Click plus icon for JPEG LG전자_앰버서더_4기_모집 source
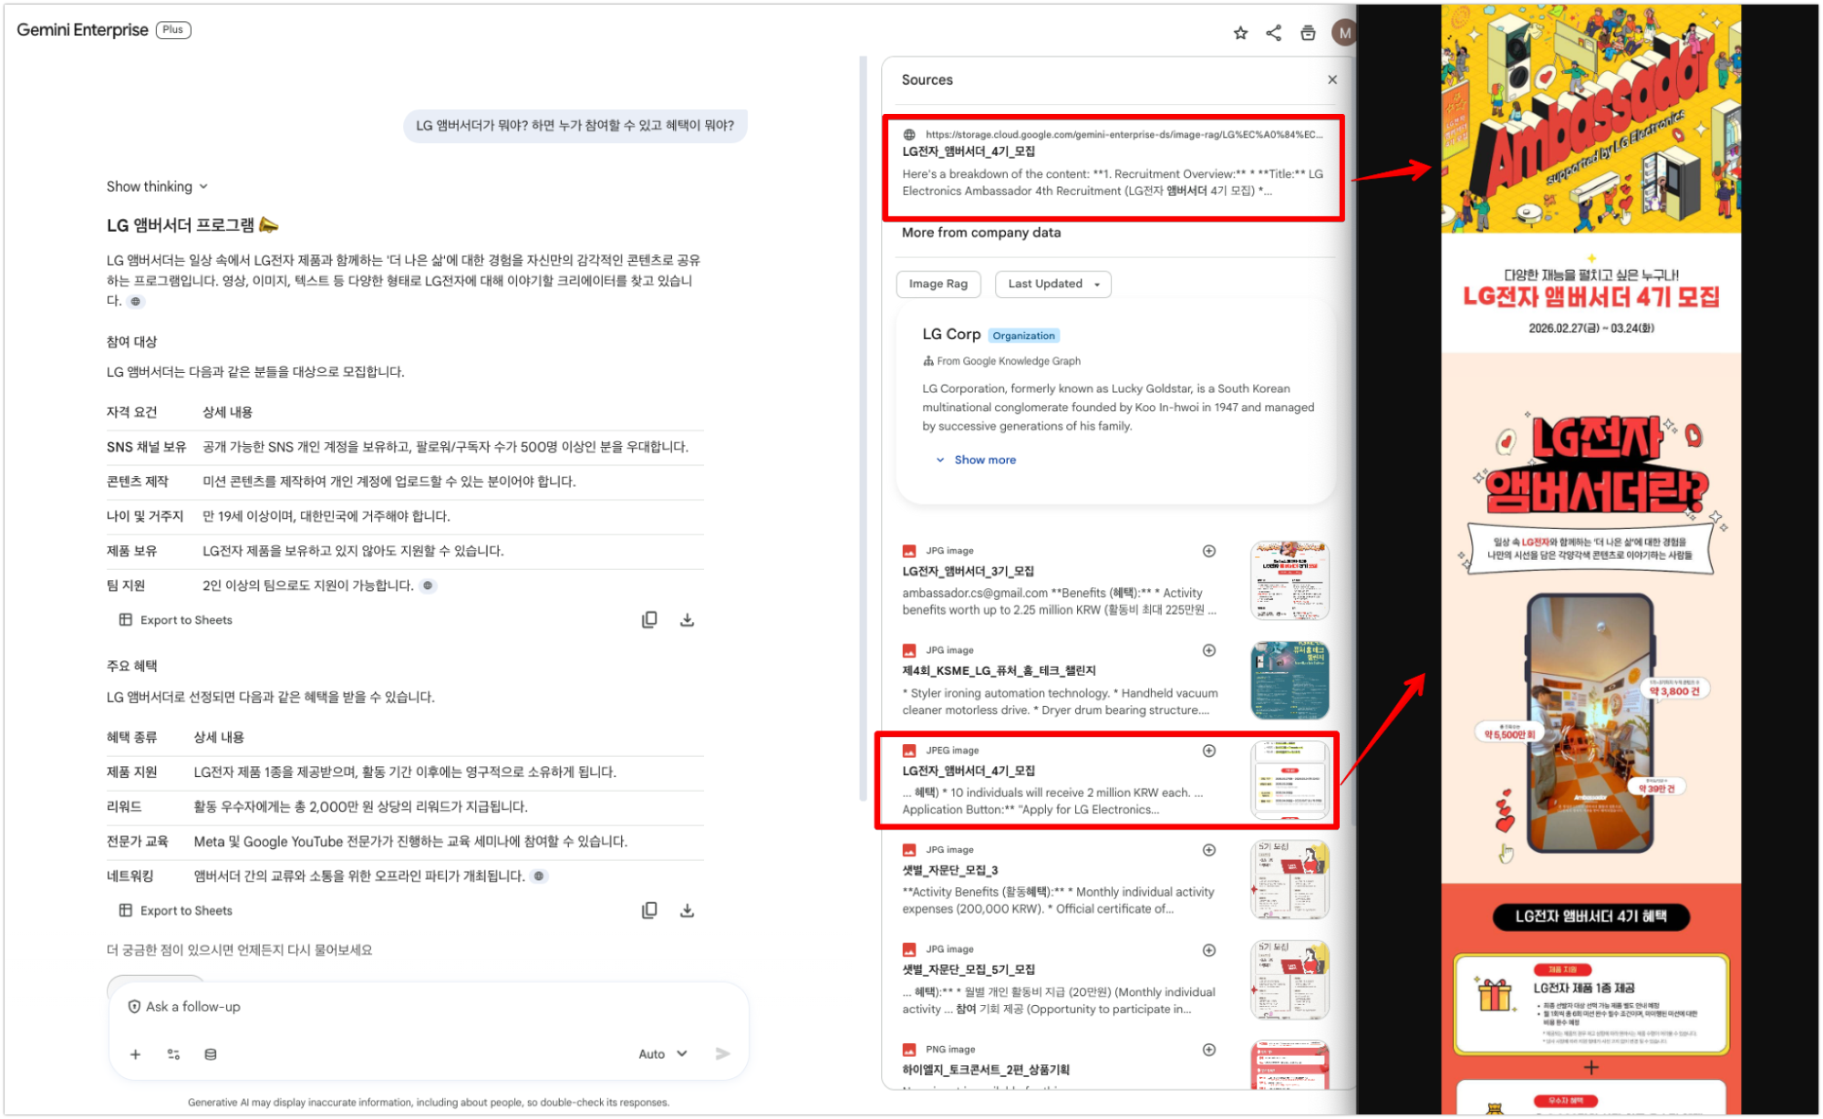This screenshot has width=1823, height=1119. click(x=1208, y=751)
